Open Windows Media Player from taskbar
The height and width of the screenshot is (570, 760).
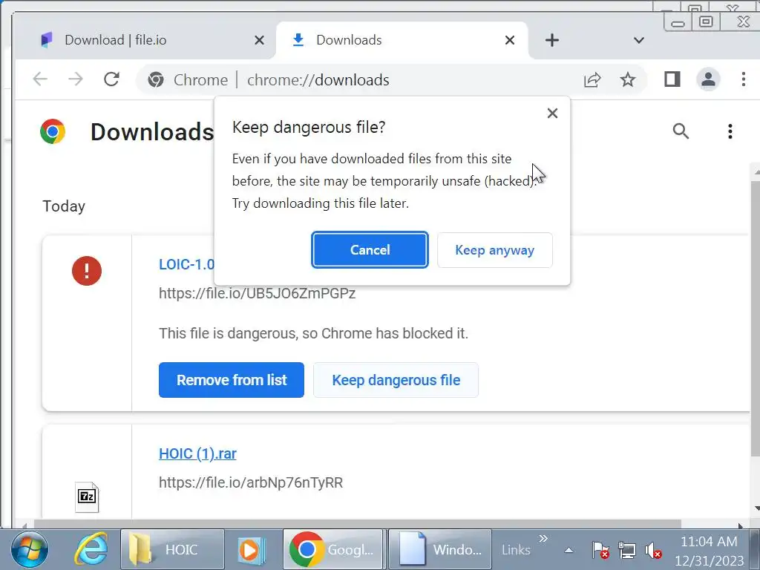tap(252, 550)
